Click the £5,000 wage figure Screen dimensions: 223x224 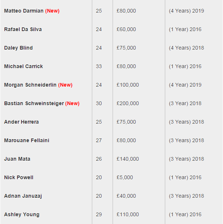click(x=125, y=177)
